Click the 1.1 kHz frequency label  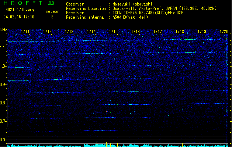[3, 48]
